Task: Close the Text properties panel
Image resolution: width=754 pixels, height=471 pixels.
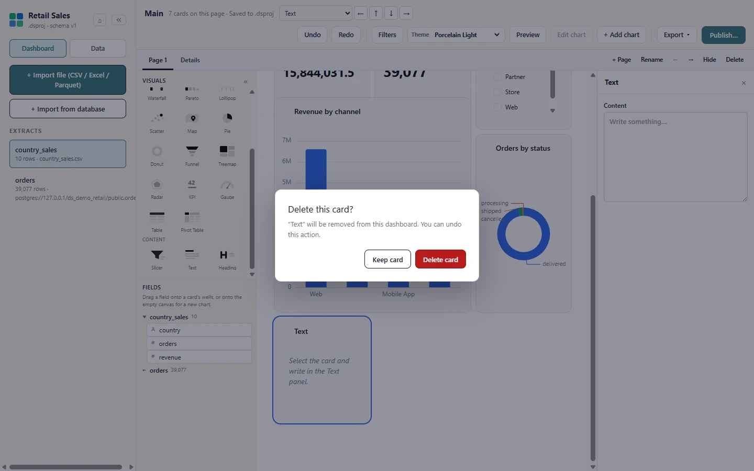Action: coord(744,83)
